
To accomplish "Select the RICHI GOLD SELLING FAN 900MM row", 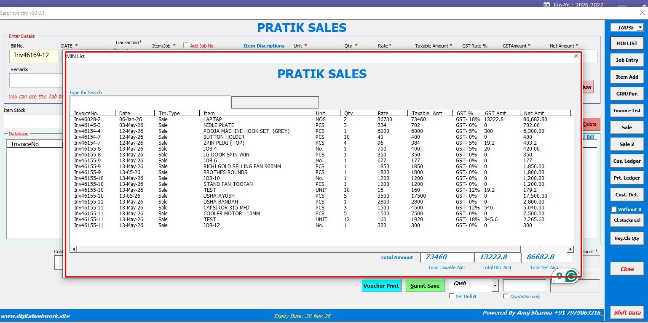I will click(x=322, y=167).
